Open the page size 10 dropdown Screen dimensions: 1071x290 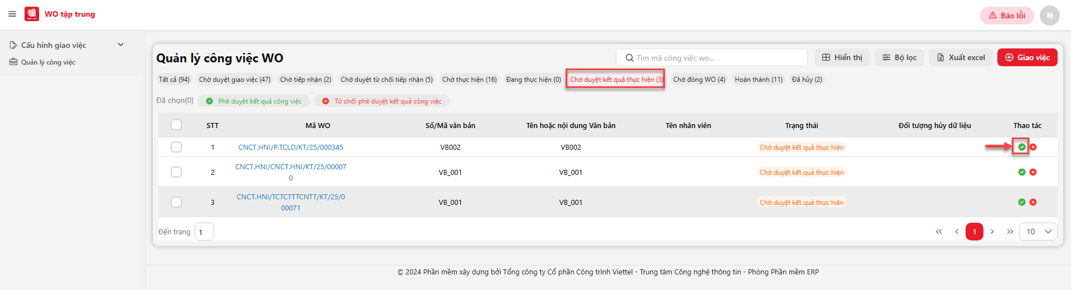tap(1038, 232)
